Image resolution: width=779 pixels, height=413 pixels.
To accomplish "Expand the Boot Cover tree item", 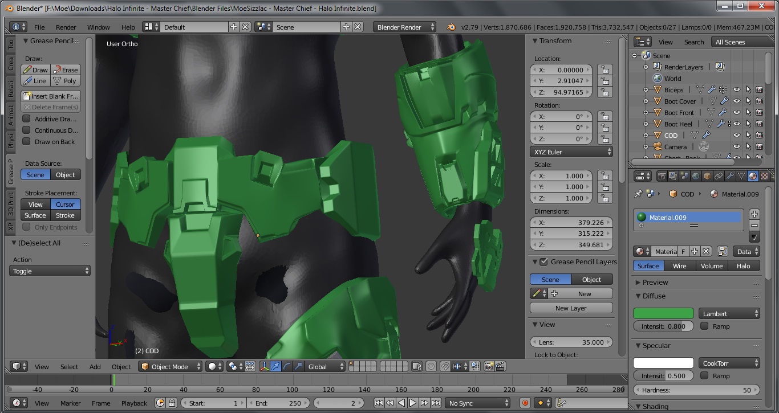I will pos(646,101).
